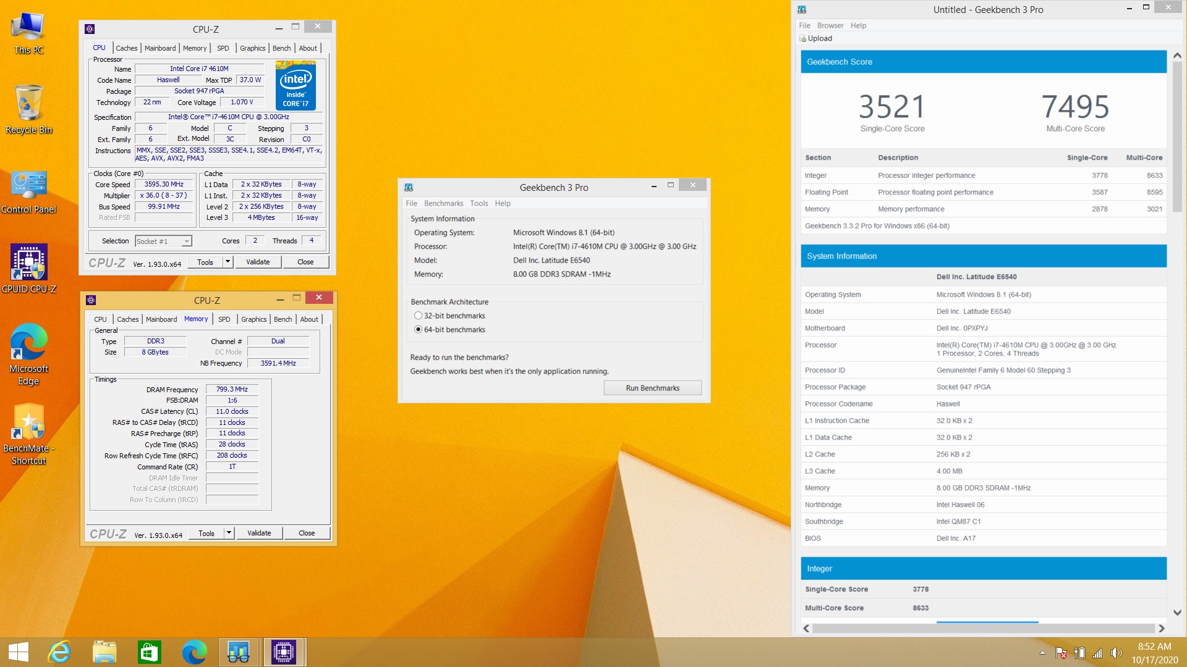This screenshot has width=1187, height=667.
Task: Click Validate in the lower CPU-Z window
Action: coord(259,533)
